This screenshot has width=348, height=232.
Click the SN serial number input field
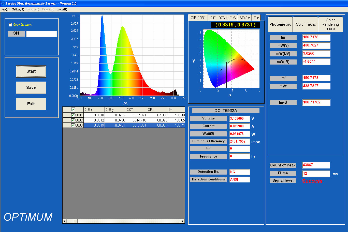click(41, 34)
